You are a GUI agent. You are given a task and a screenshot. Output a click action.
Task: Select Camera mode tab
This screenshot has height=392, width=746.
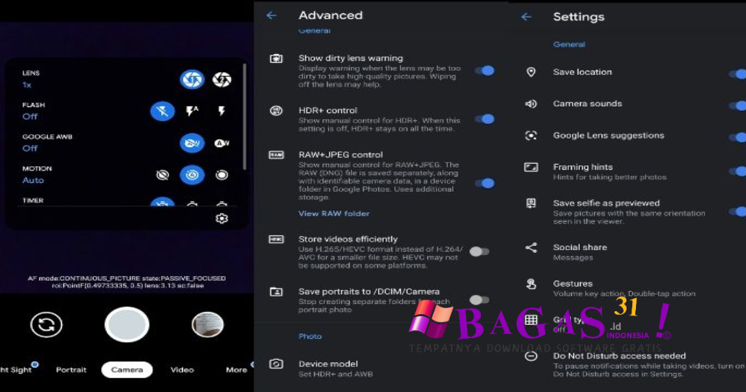pyautogui.click(x=127, y=369)
